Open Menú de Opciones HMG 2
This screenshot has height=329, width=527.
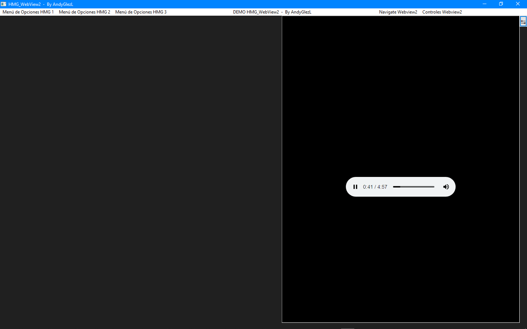coord(85,12)
